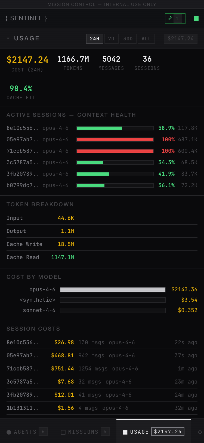Click the MISSIONS count badge 5
204x443 pixels.
click(x=105, y=432)
